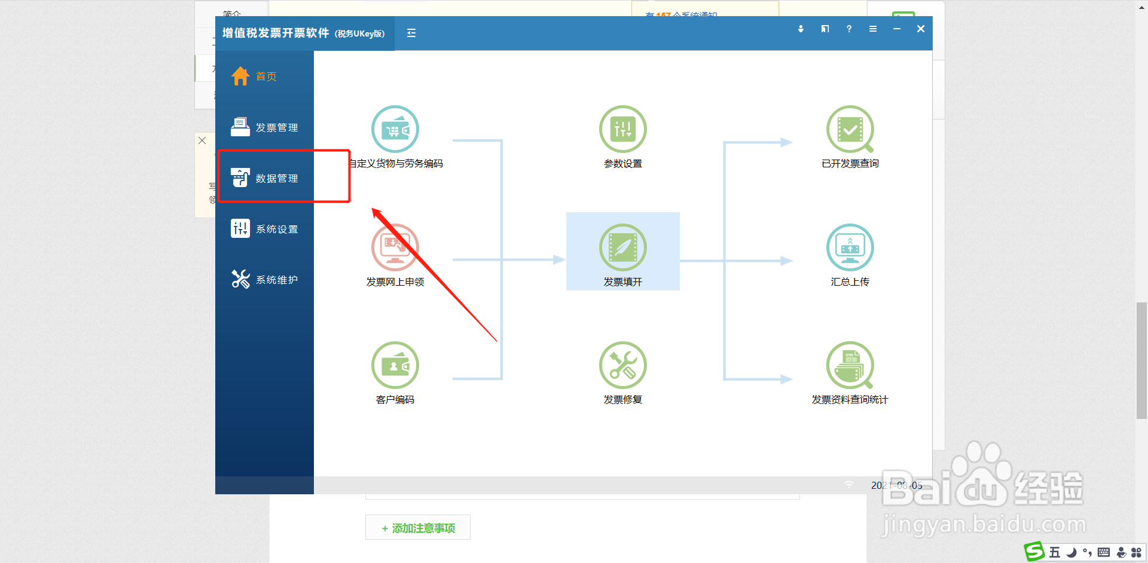This screenshot has width=1148, height=563.
Task: Open the 发票网上申领 icon
Action: tap(395, 247)
